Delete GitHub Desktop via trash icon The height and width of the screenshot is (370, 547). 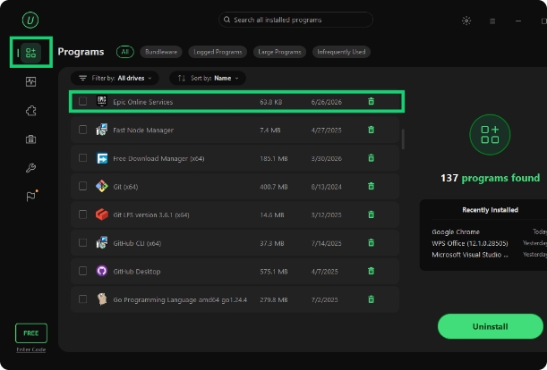[371, 271]
